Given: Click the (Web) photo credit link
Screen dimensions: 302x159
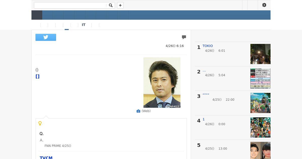Looking at the screenshot, I should tap(146, 111).
